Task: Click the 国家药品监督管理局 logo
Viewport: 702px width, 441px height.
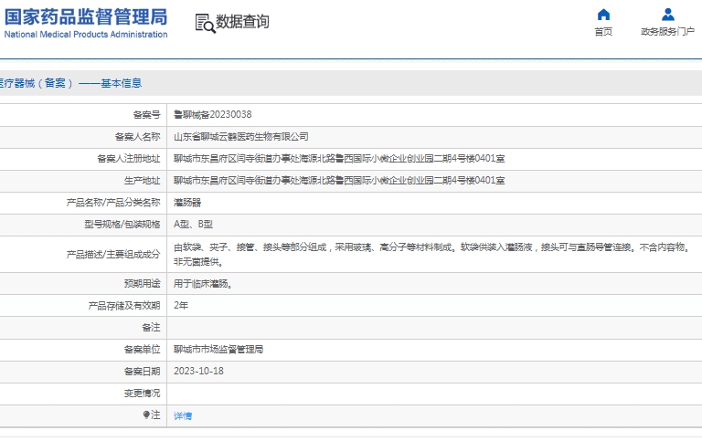Action: (86, 17)
